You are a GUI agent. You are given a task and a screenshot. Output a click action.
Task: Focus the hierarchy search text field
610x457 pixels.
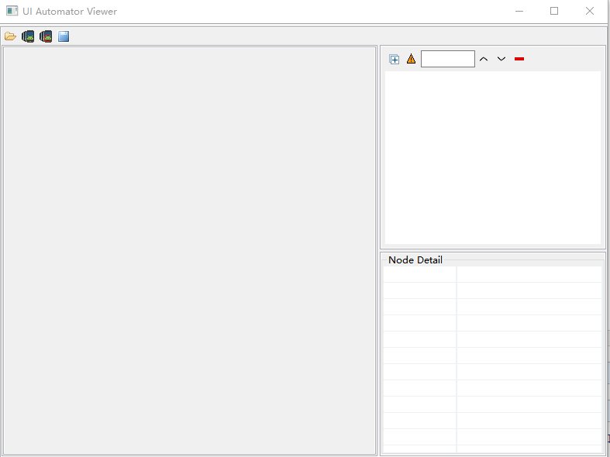click(x=448, y=59)
